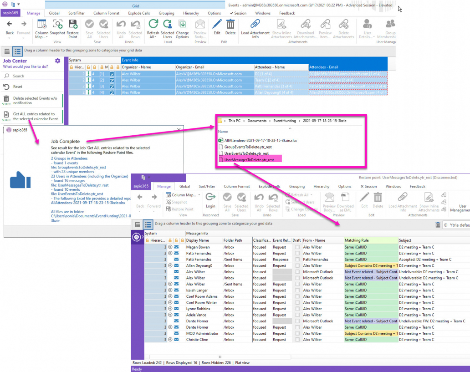Click sapio365 app icon in title bar

[x=5, y=4]
